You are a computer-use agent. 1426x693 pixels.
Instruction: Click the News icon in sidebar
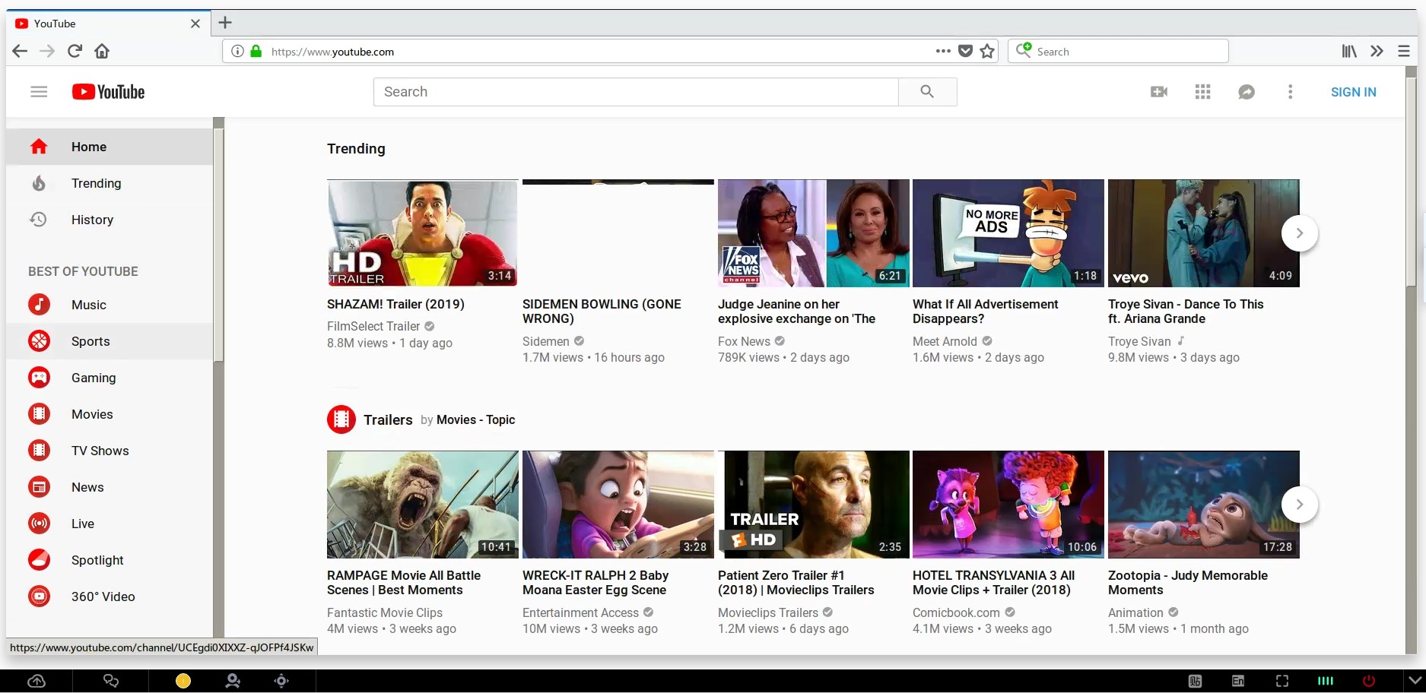point(39,487)
